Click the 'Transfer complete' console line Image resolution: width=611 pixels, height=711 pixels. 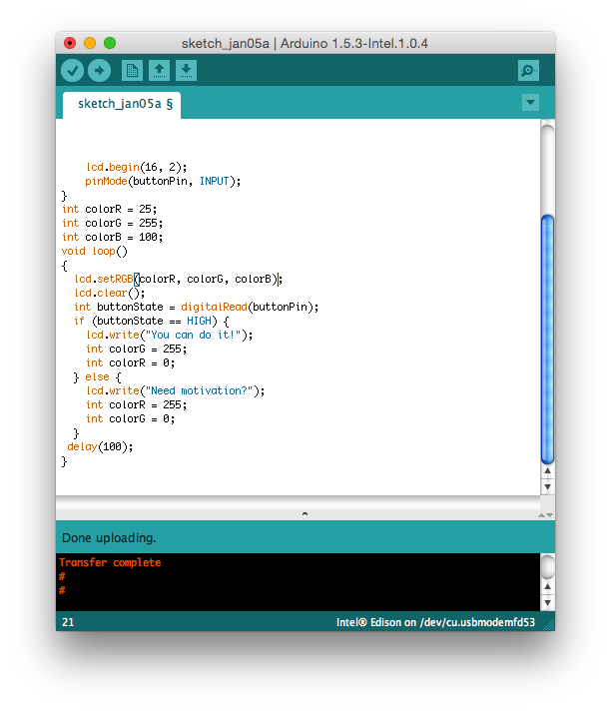pyautogui.click(x=110, y=563)
